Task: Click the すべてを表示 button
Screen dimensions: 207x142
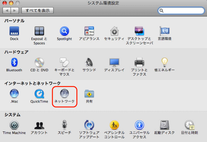Action: tap(38, 11)
